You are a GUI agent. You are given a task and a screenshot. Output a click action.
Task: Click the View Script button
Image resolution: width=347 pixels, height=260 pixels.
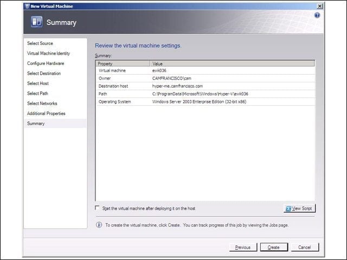coord(300,208)
